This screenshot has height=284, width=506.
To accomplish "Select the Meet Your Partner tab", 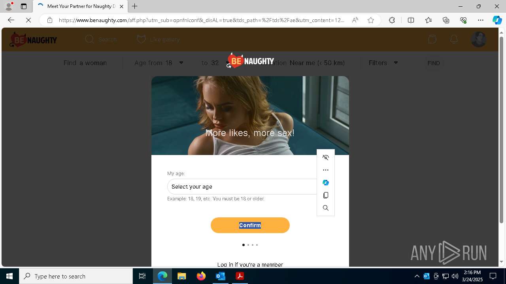I will pyautogui.click(x=80, y=6).
